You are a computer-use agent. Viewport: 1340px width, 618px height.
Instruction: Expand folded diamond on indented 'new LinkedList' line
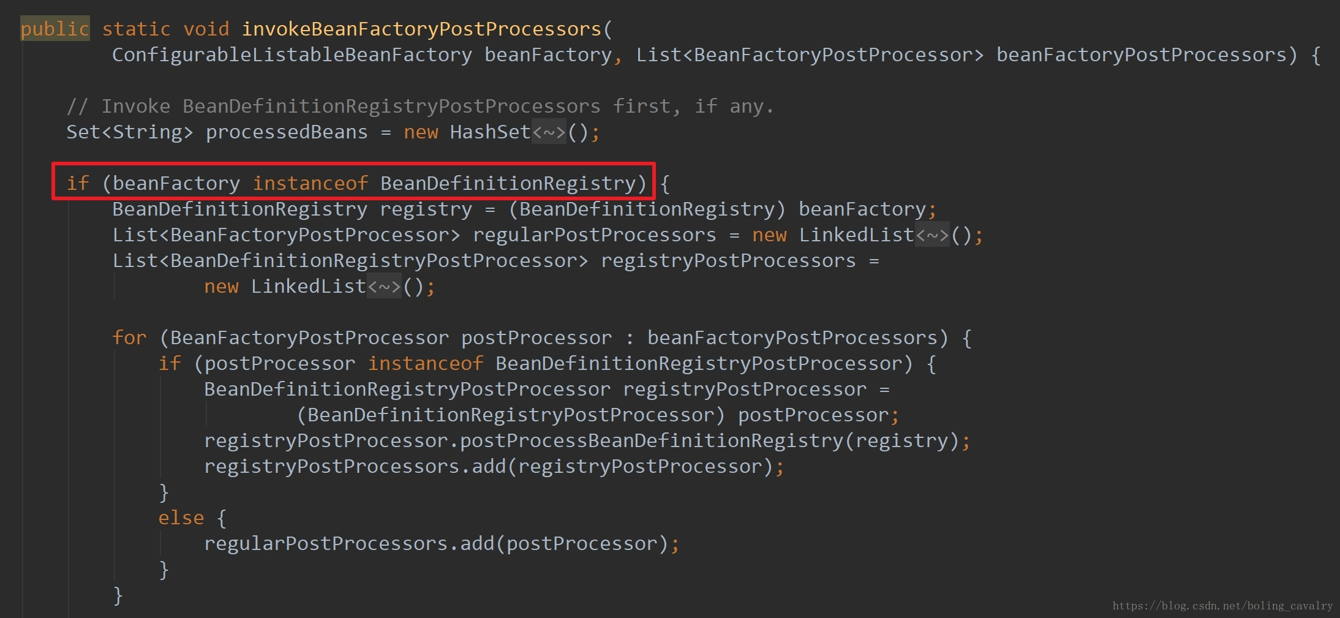coord(384,287)
